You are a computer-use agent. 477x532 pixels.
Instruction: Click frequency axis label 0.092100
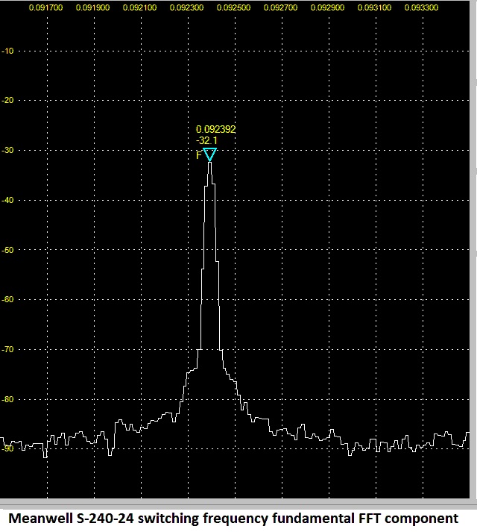pos(139,7)
